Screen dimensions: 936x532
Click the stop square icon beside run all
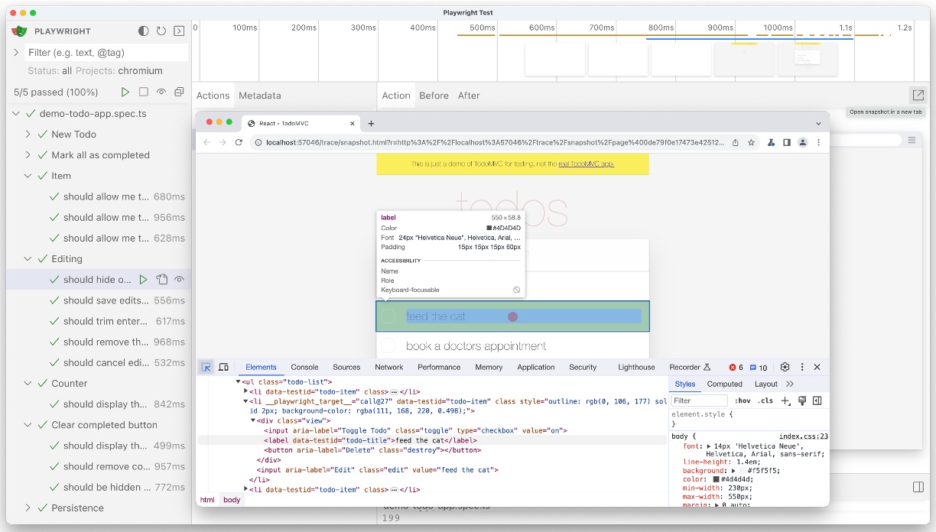tap(144, 92)
